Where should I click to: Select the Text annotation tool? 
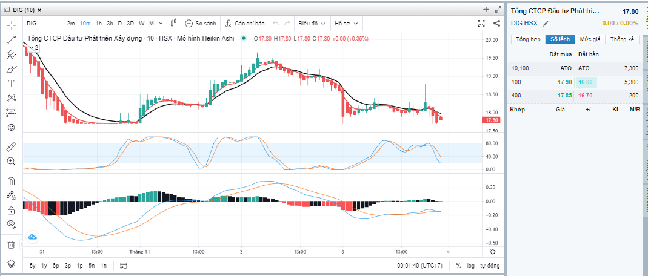coord(11,83)
